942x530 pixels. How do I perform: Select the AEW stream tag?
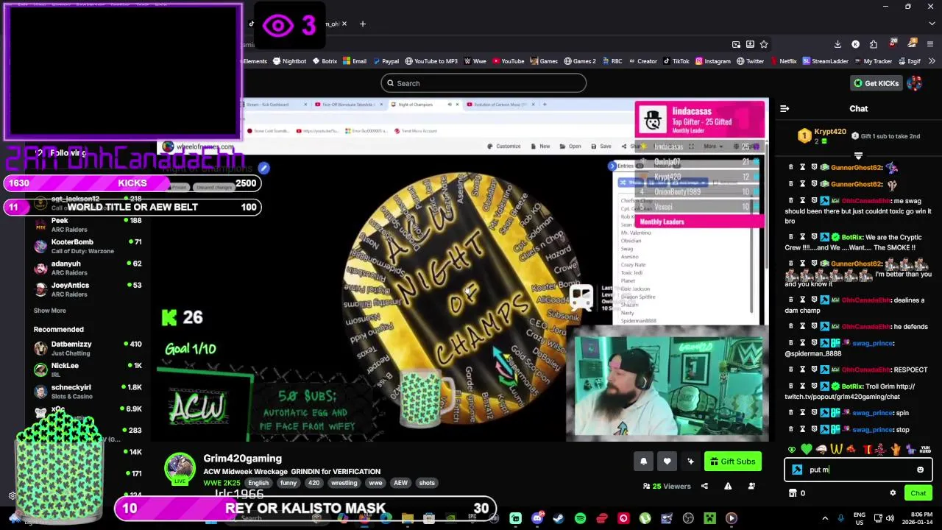(x=400, y=483)
